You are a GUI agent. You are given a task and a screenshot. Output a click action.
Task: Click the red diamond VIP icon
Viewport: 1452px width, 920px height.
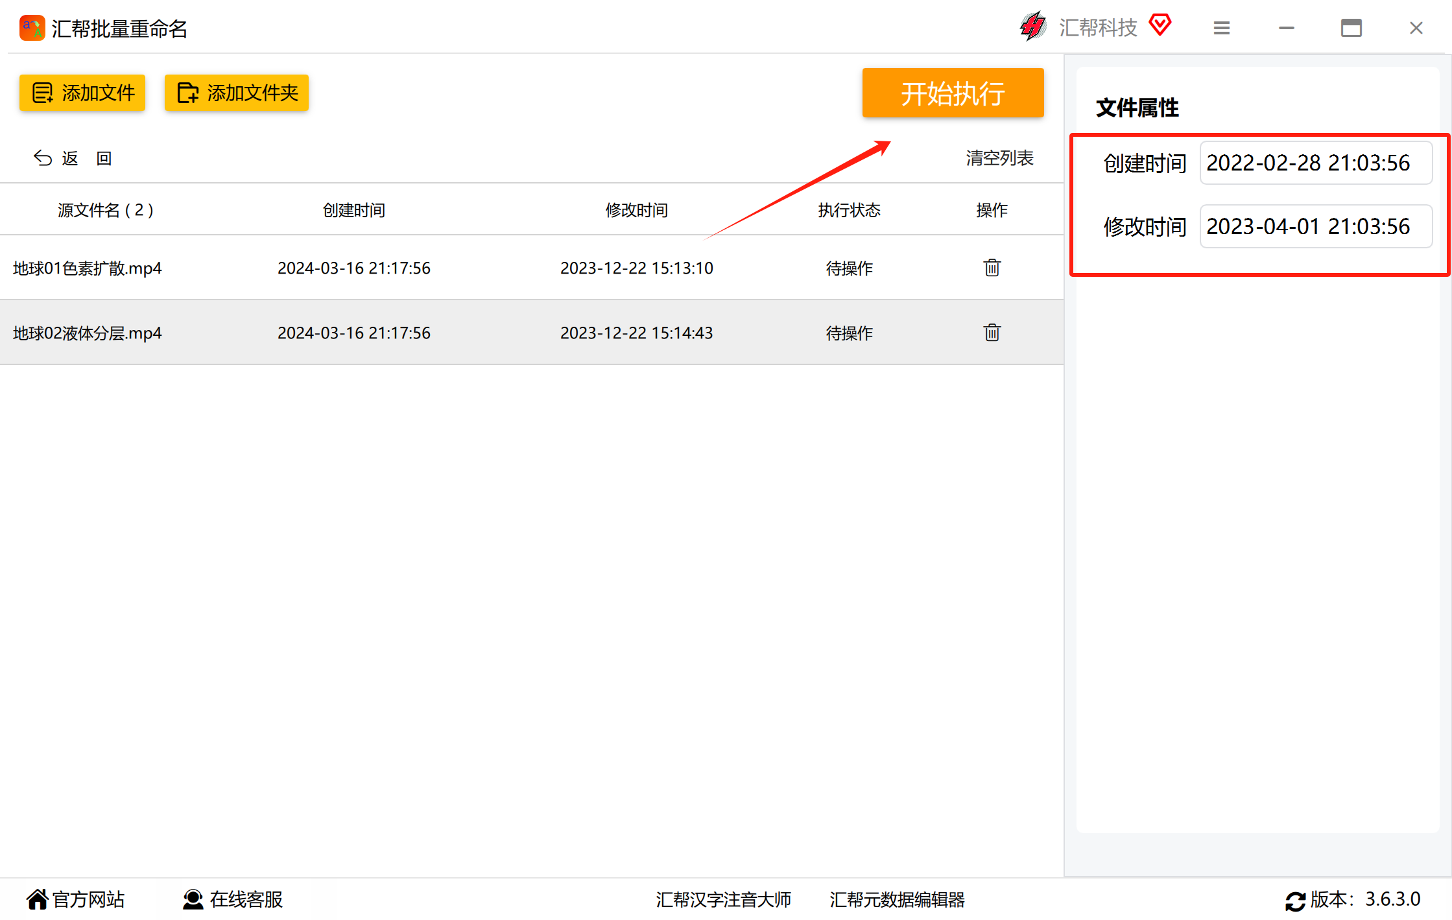[x=1160, y=25]
